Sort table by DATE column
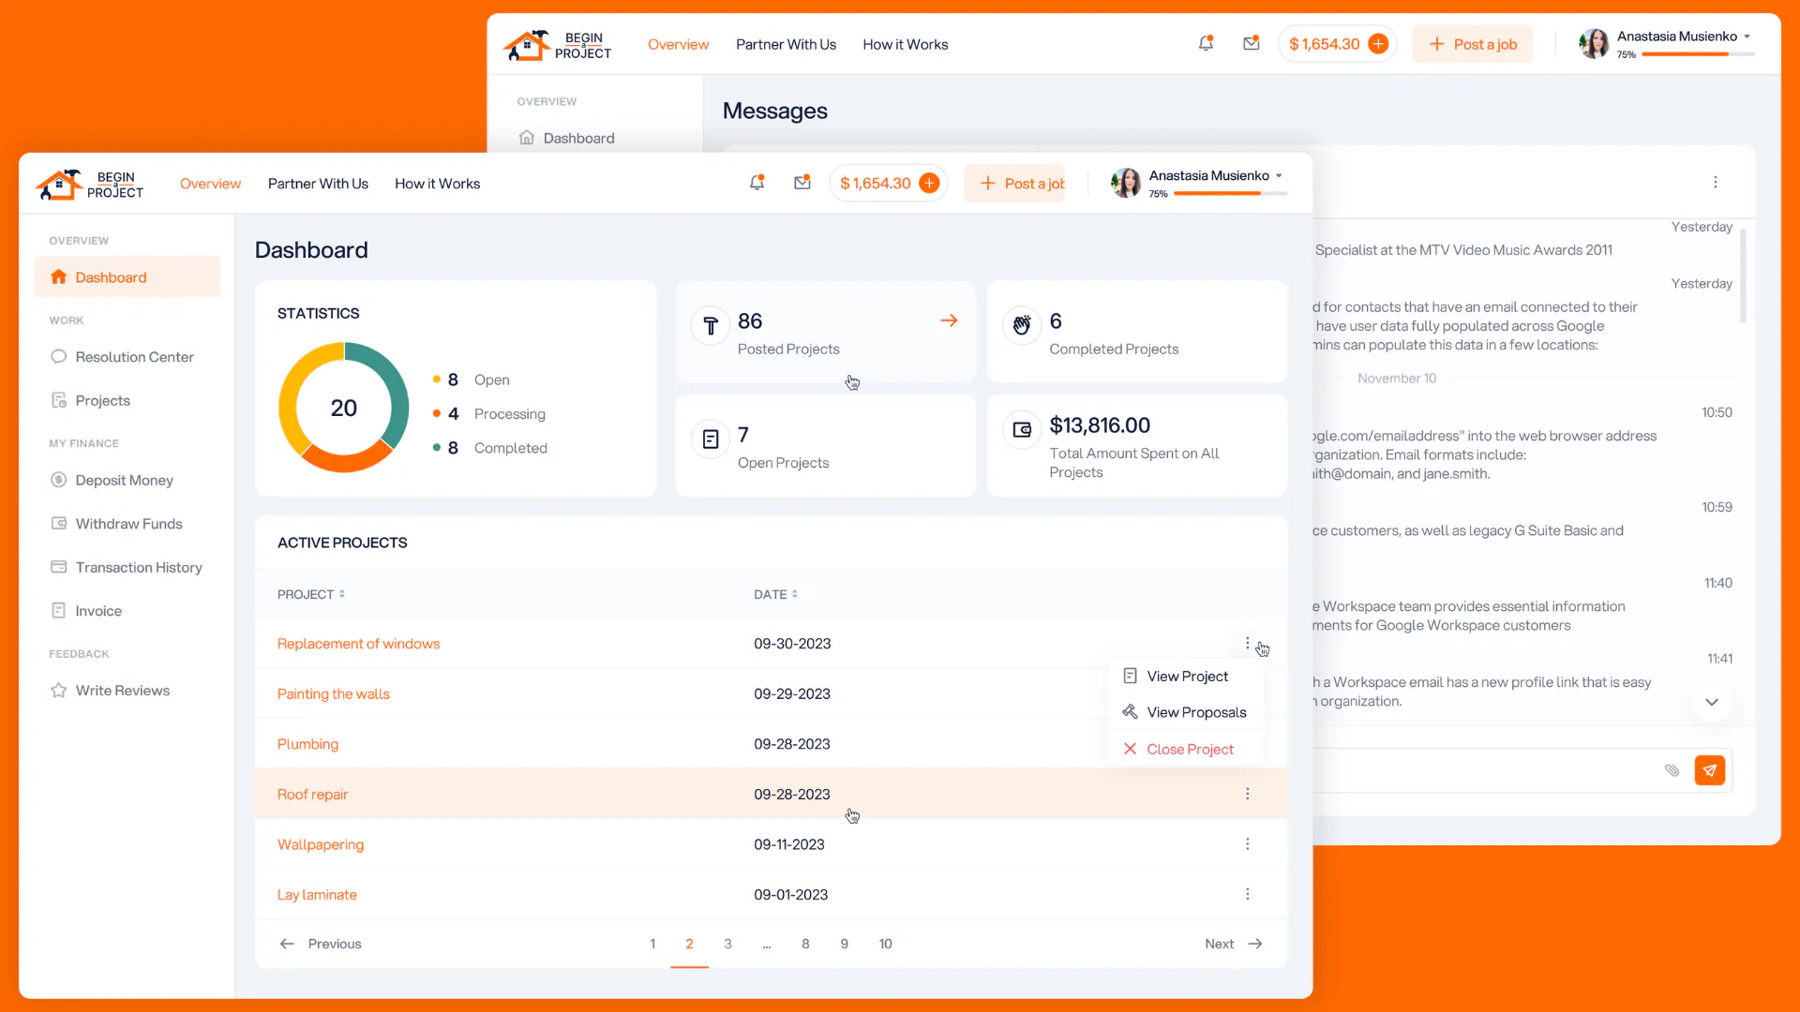 pyautogui.click(x=776, y=594)
